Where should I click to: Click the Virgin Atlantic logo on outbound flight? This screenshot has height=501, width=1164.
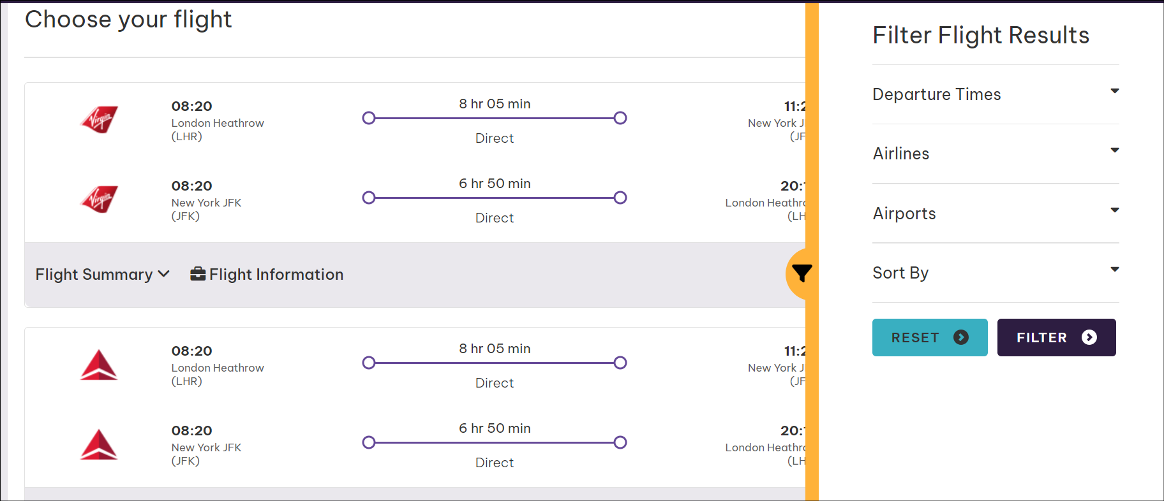[x=99, y=119]
